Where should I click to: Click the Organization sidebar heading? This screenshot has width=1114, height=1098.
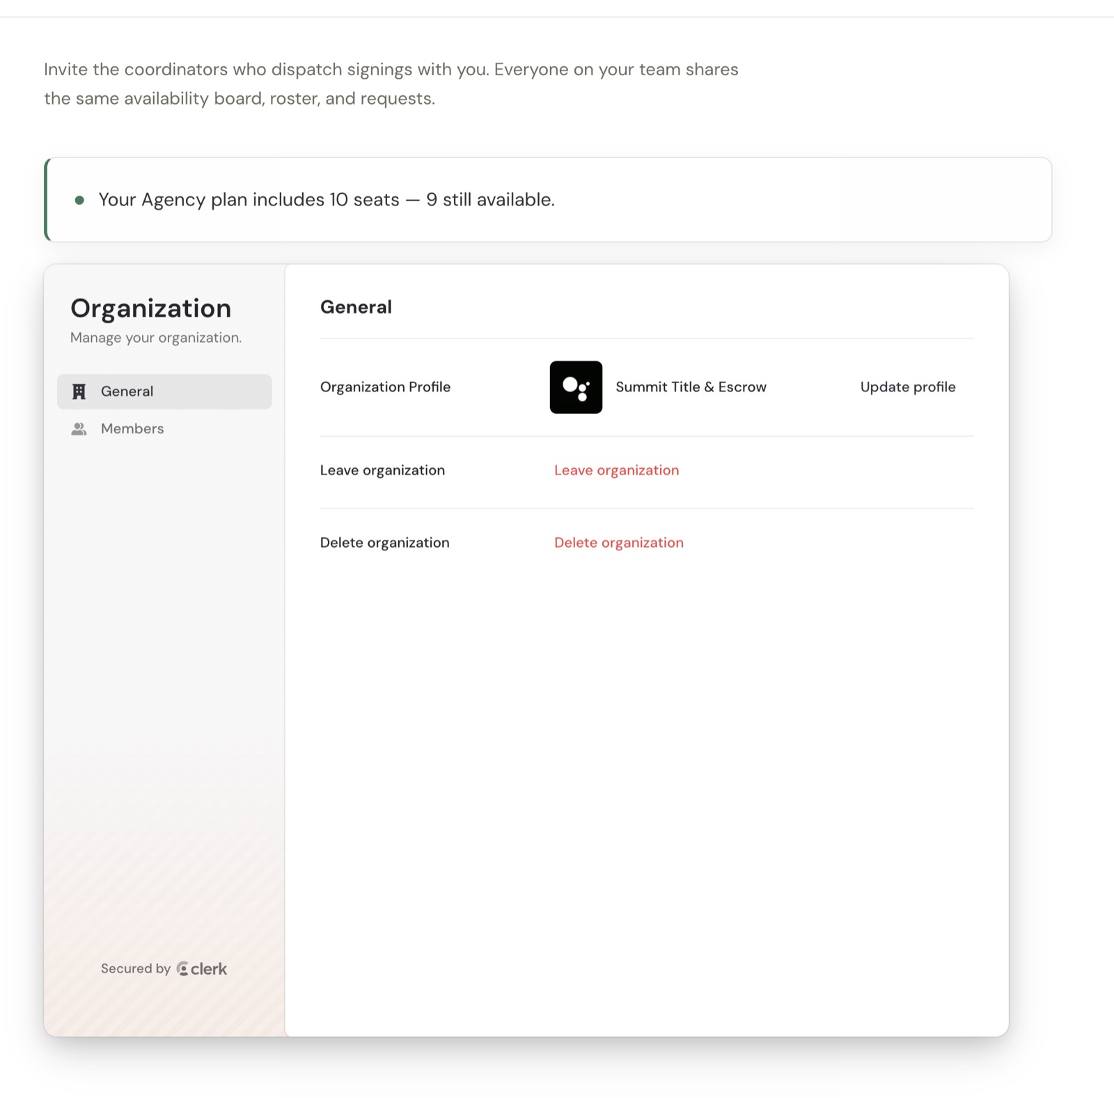coord(150,309)
